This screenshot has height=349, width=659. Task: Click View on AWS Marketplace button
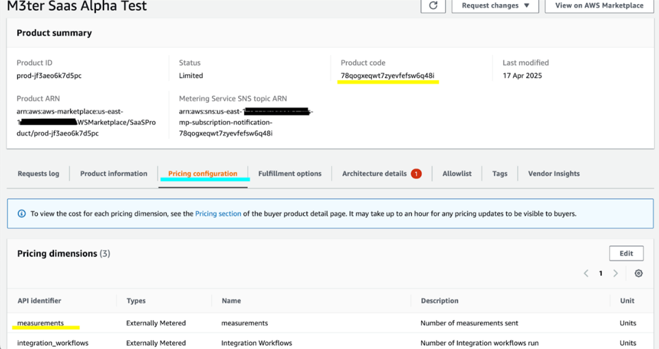pyautogui.click(x=599, y=5)
